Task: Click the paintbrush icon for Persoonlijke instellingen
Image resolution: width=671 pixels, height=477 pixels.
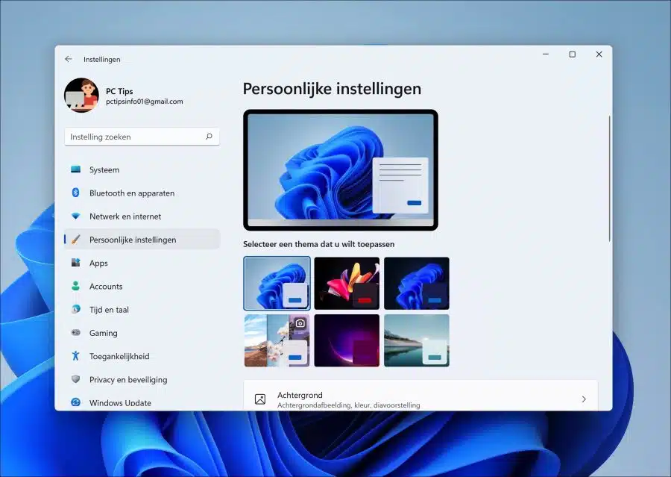Action: (x=76, y=239)
